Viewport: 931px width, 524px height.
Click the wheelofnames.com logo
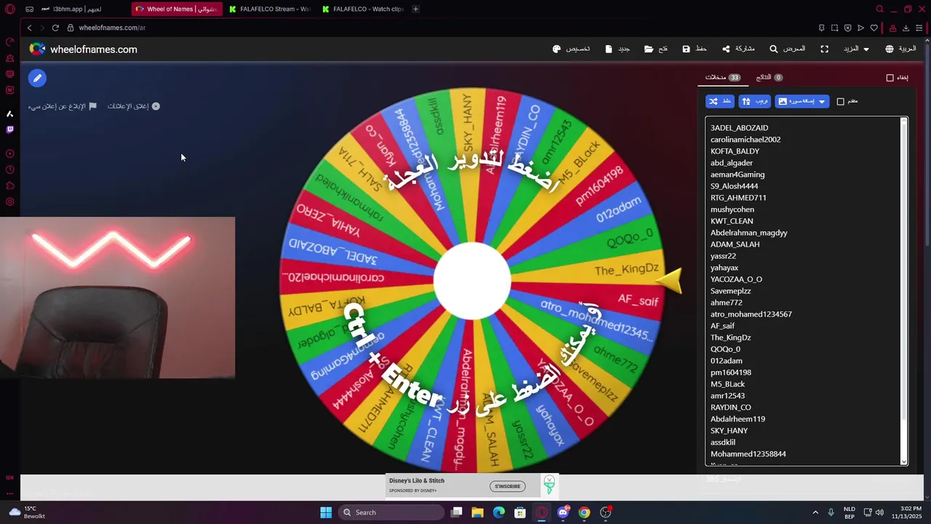click(x=83, y=49)
